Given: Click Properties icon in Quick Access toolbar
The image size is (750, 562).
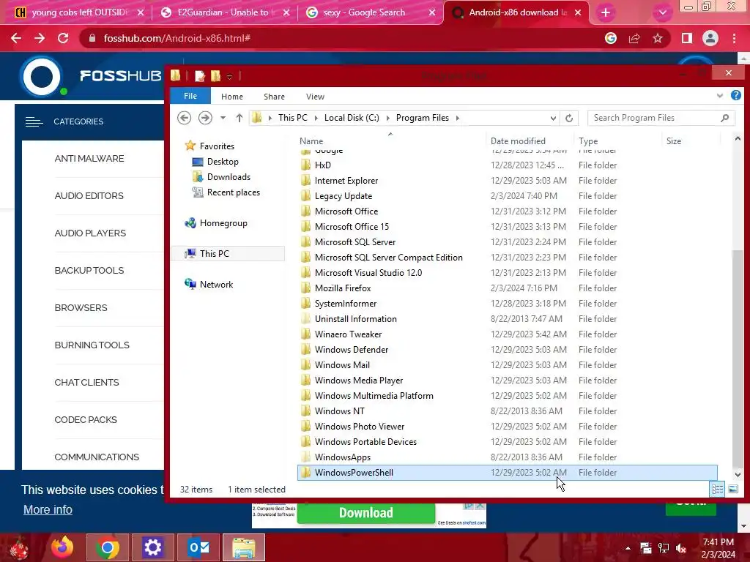Looking at the screenshot, I should pyautogui.click(x=200, y=75).
